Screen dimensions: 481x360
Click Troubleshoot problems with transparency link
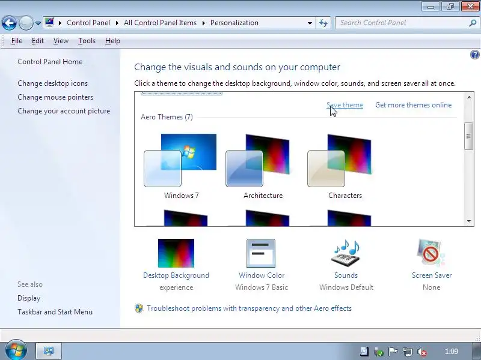coord(249,308)
